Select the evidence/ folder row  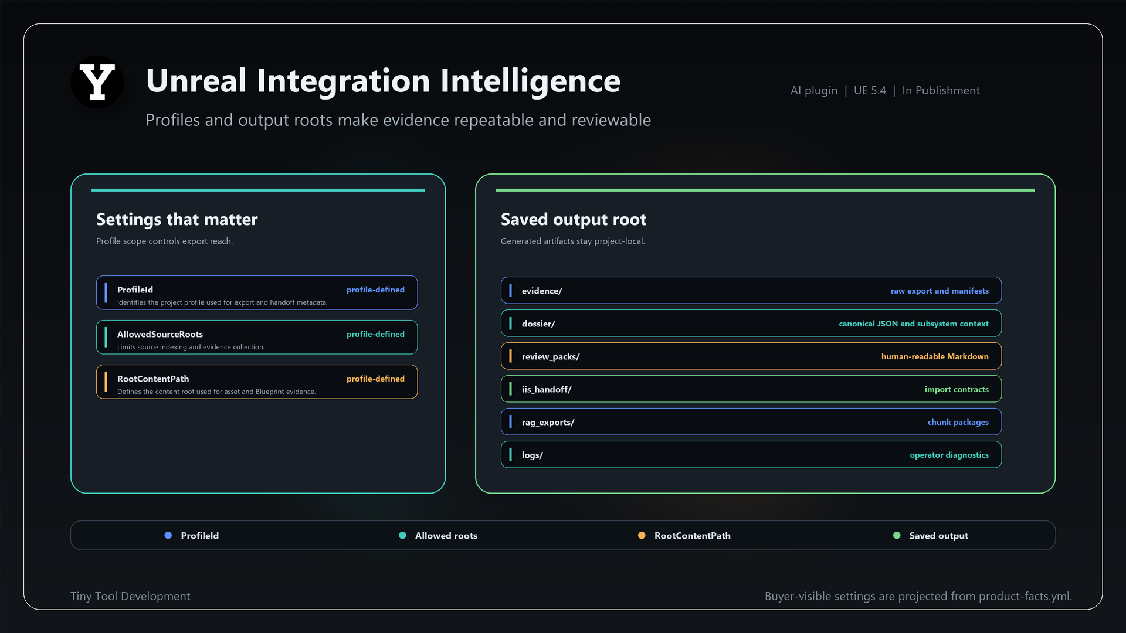point(751,290)
